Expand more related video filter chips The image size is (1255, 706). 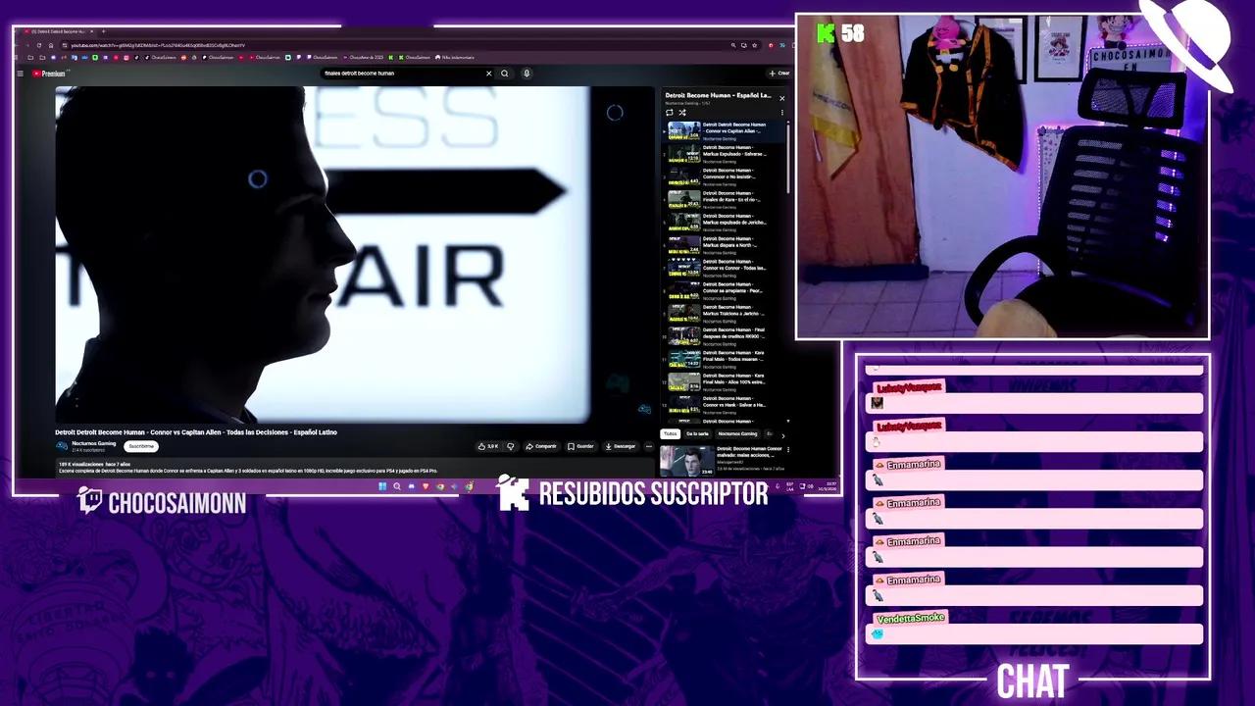tap(784, 433)
